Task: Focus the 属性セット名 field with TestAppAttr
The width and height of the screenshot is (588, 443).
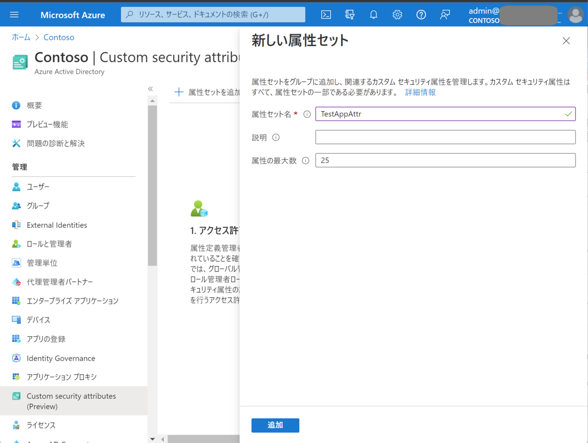Action: click(x=445, y=114)
